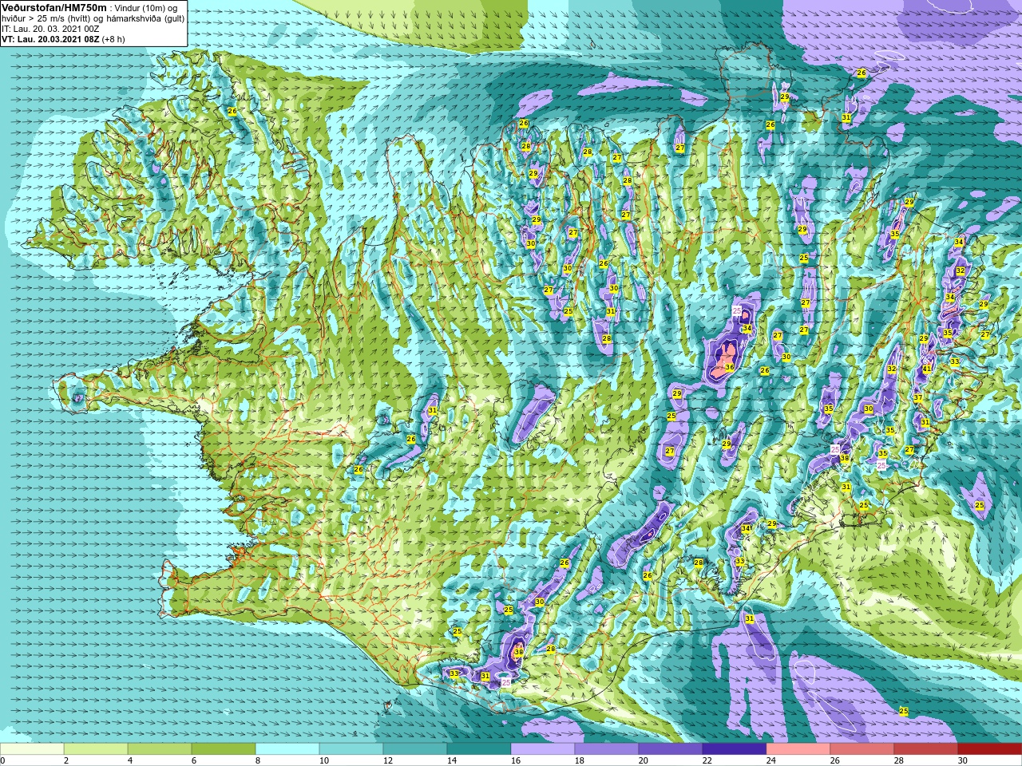Pick the 12–14 m/s teal legend swatch
The height and width of the screenshot is (766, 1022).
point(415,749)
